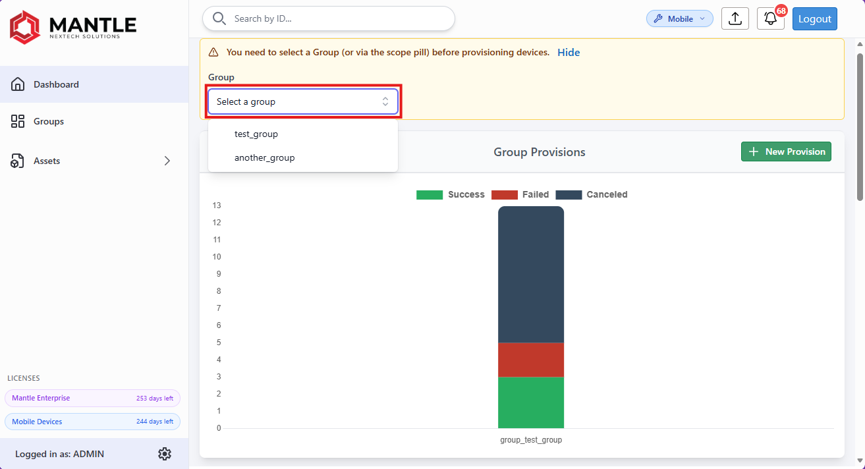Click the group_test_group axis label
The width and height of the screenshot is (865, 469).
tap(531, 440)
